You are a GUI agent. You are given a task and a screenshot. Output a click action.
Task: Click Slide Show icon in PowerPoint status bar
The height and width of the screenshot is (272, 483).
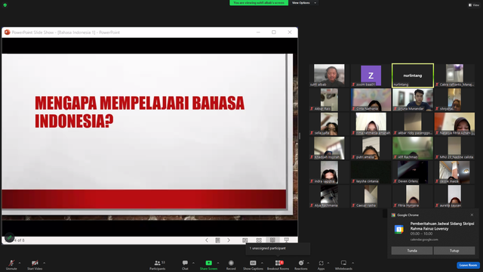click(287, 240)
